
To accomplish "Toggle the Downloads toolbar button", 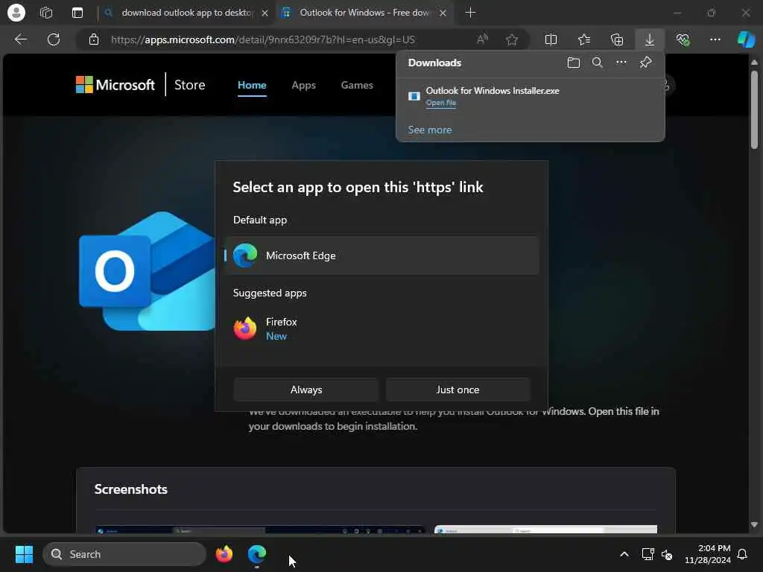I will (x=650, y=39).
